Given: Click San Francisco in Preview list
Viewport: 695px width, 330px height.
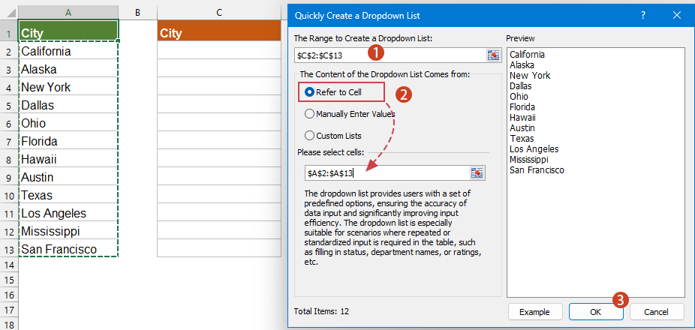Looking at the screenshot, I should pos(537,170).
